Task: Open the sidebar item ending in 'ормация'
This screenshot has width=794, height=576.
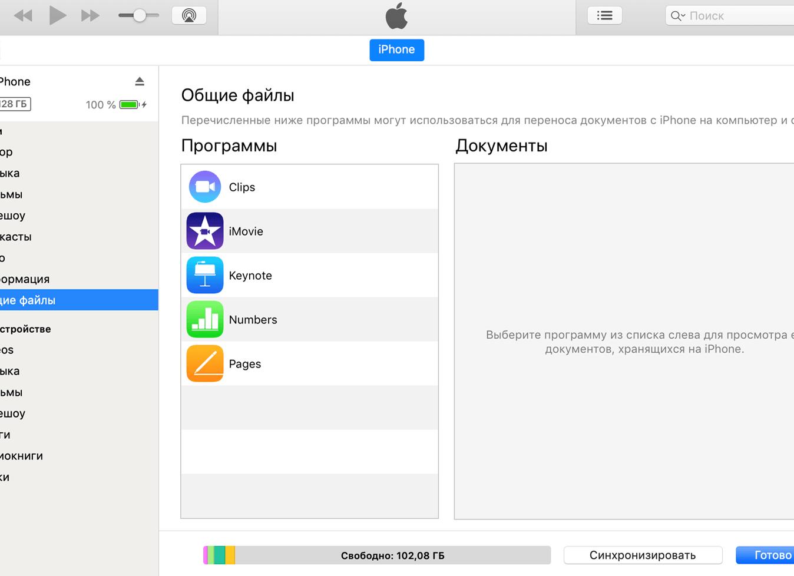Action: point(25,279)
